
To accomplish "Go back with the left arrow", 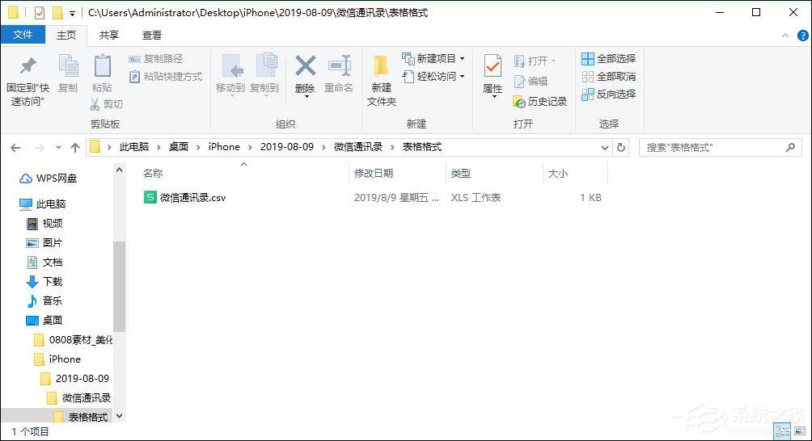I will pyautogui.click(x=15, y=148).
